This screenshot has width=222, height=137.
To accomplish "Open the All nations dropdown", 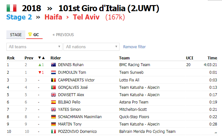I will coord(92,47).
